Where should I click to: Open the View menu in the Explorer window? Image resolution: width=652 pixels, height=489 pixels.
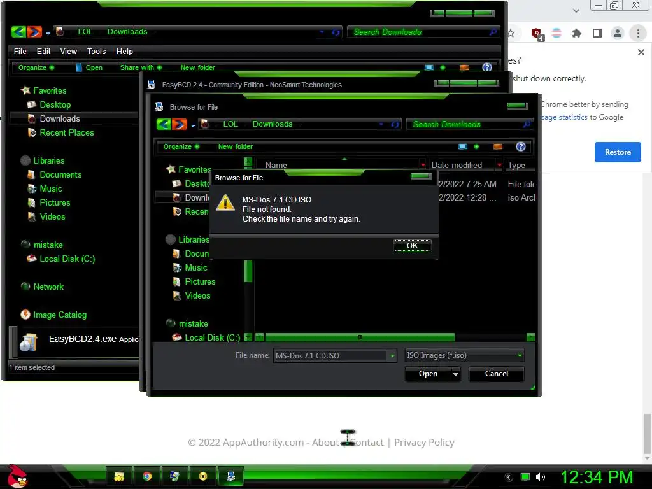click(x=69, y=51)
